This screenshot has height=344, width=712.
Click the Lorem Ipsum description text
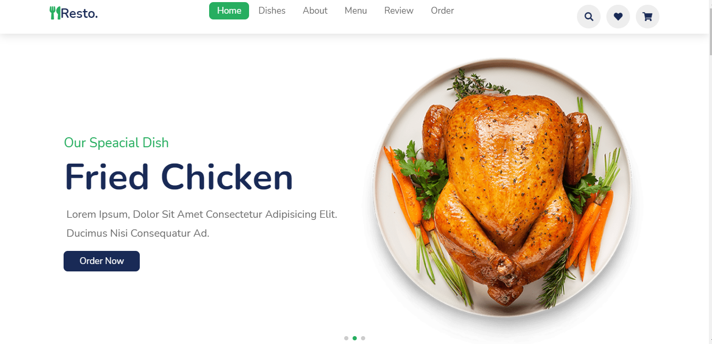pos(202,224)
